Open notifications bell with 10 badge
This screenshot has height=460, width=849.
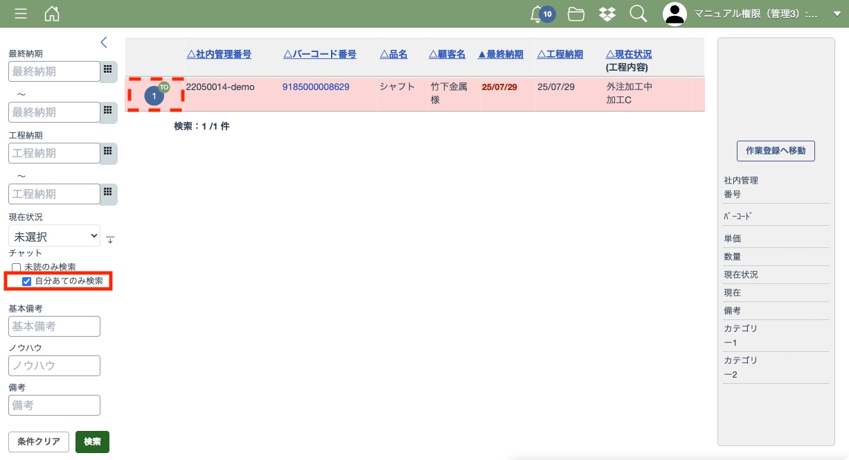coord(536,14)
